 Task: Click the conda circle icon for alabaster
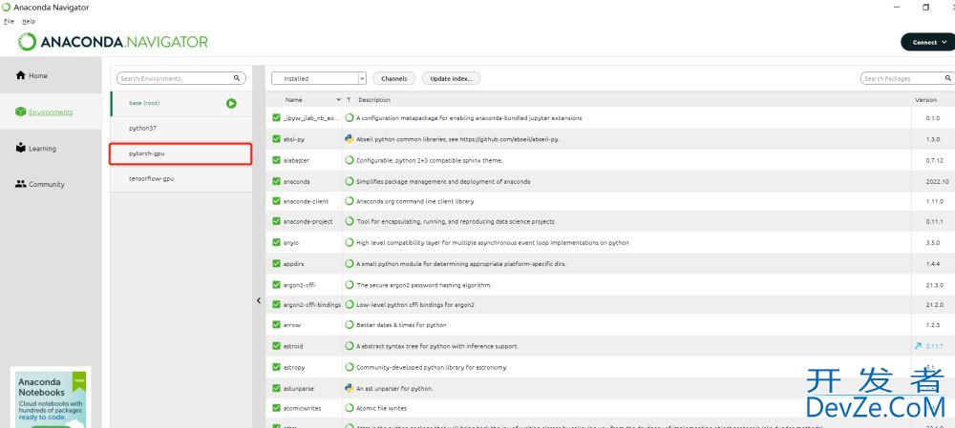point(350,160)
